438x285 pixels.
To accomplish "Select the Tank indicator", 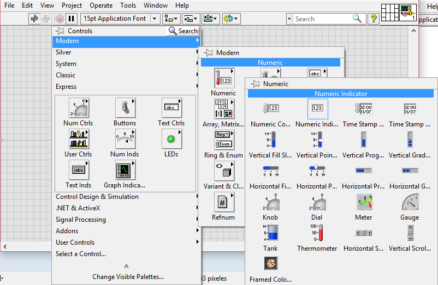I will (270, 233).
